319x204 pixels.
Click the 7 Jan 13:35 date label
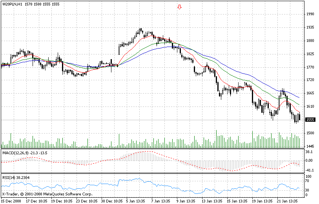[x=161, y=201]
